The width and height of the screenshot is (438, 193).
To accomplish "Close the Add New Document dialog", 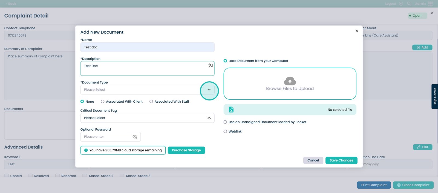I will 357,31.
